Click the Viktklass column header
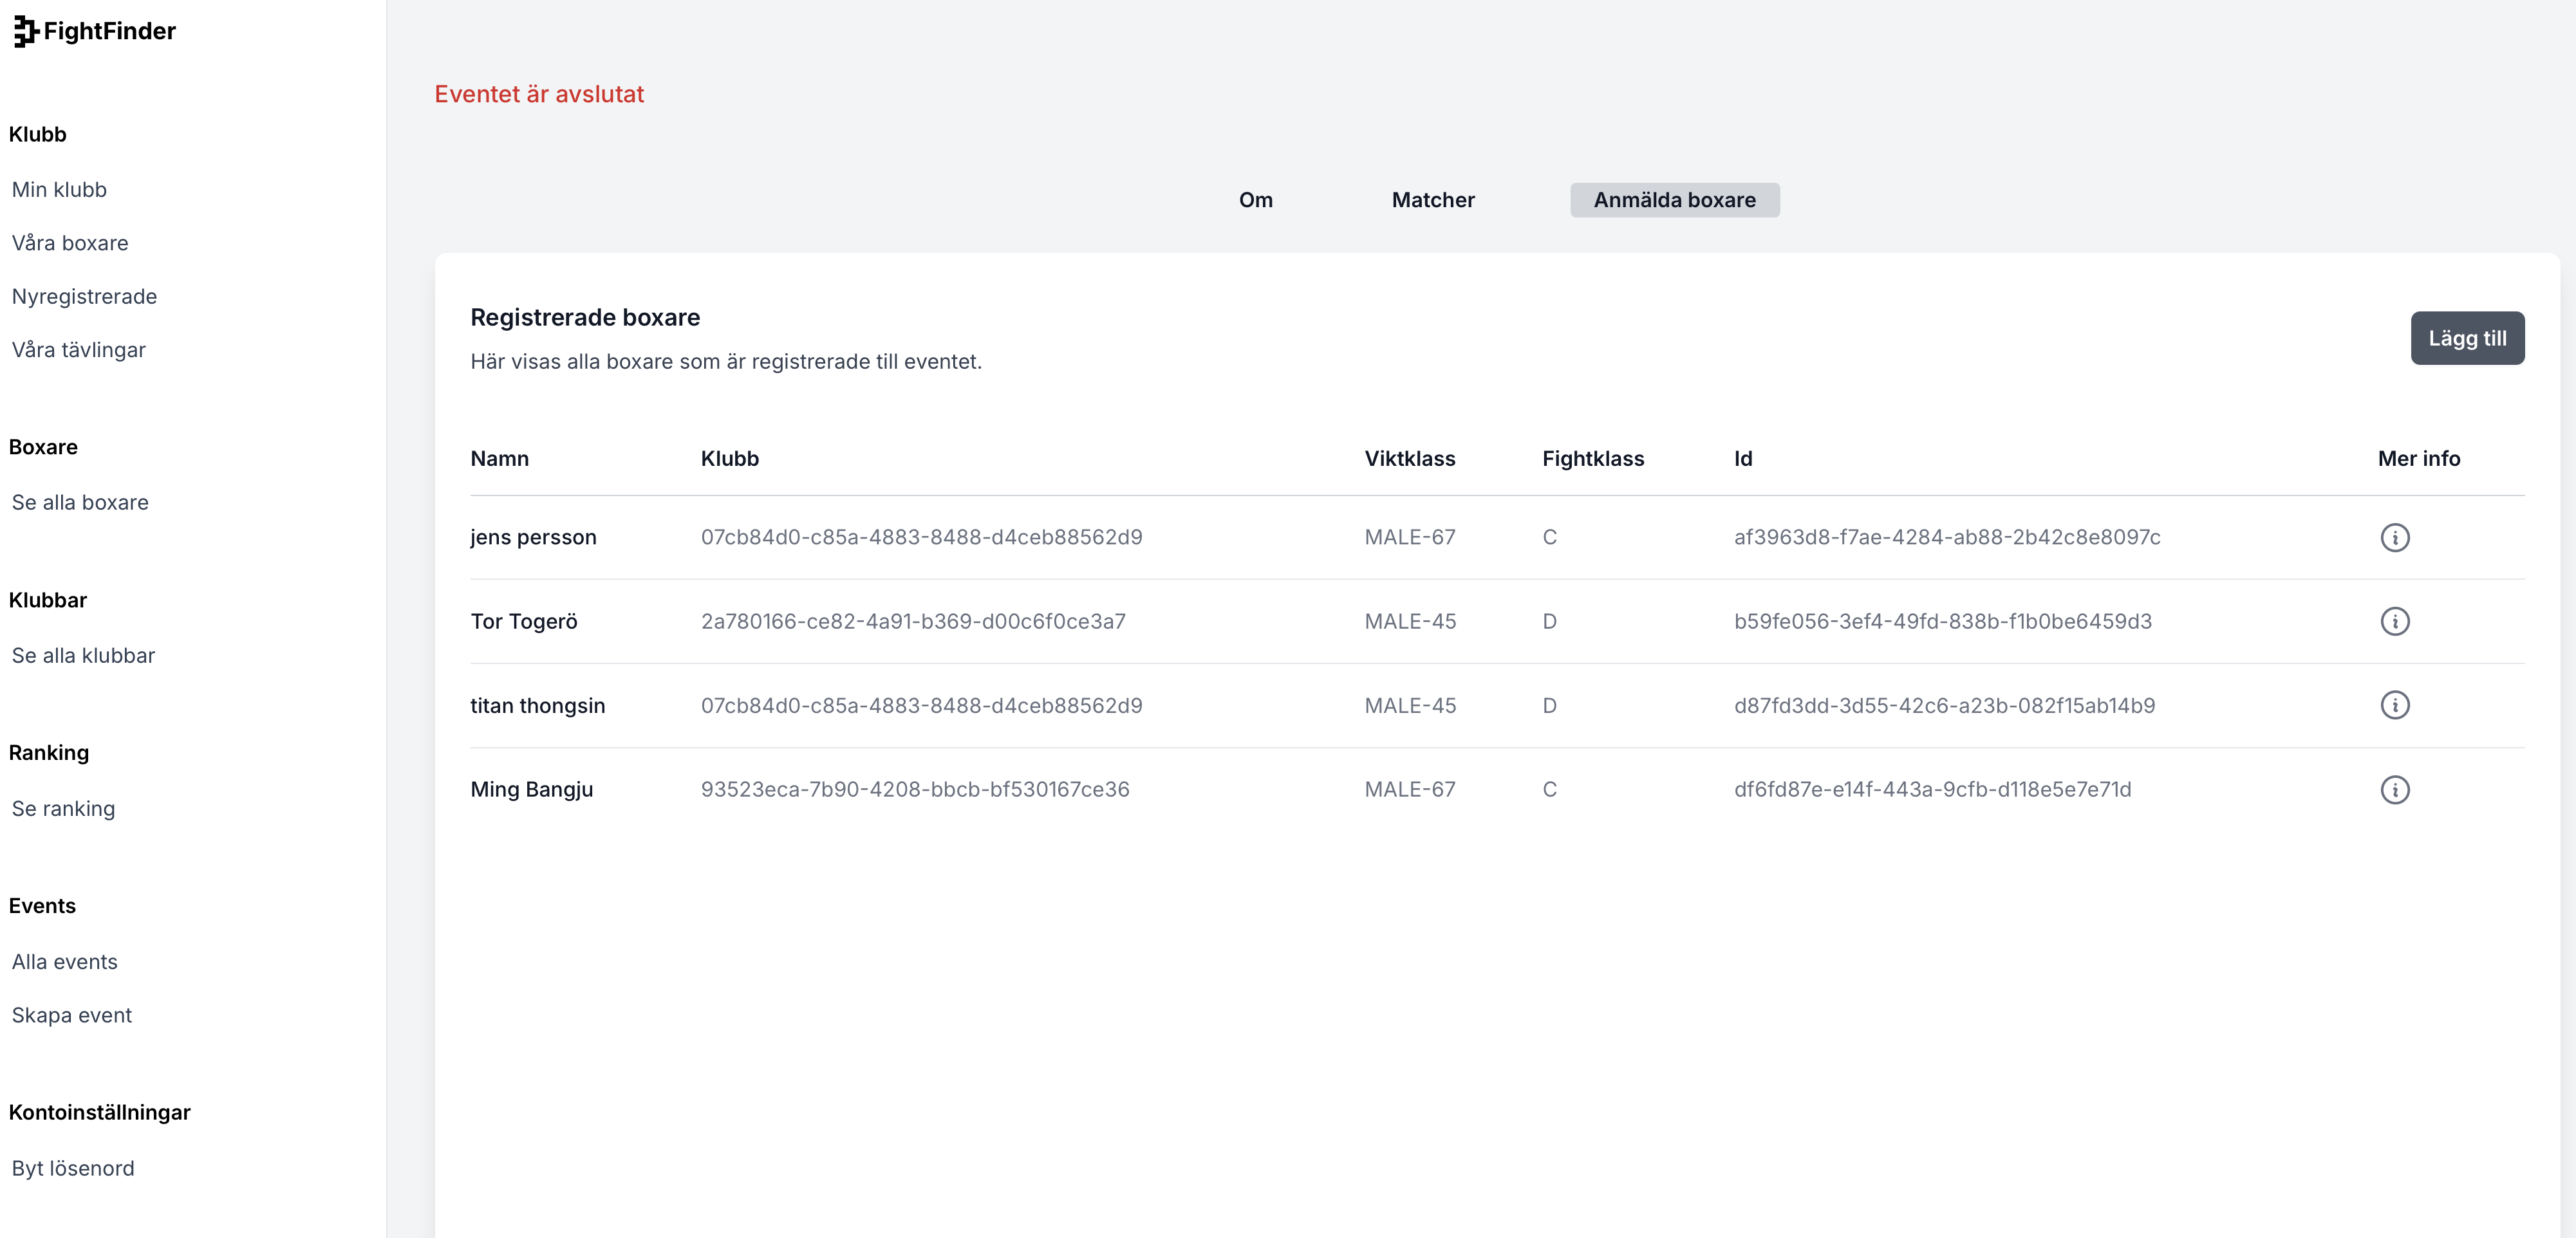 click(1409, 458)
